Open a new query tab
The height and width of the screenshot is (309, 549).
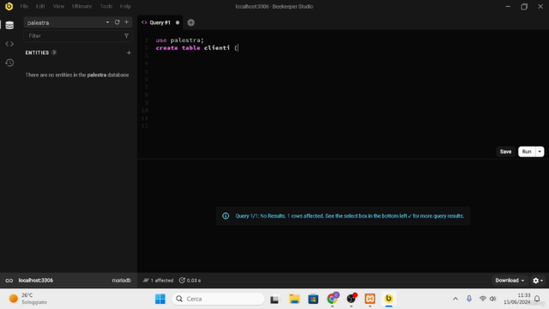point(190,22)
